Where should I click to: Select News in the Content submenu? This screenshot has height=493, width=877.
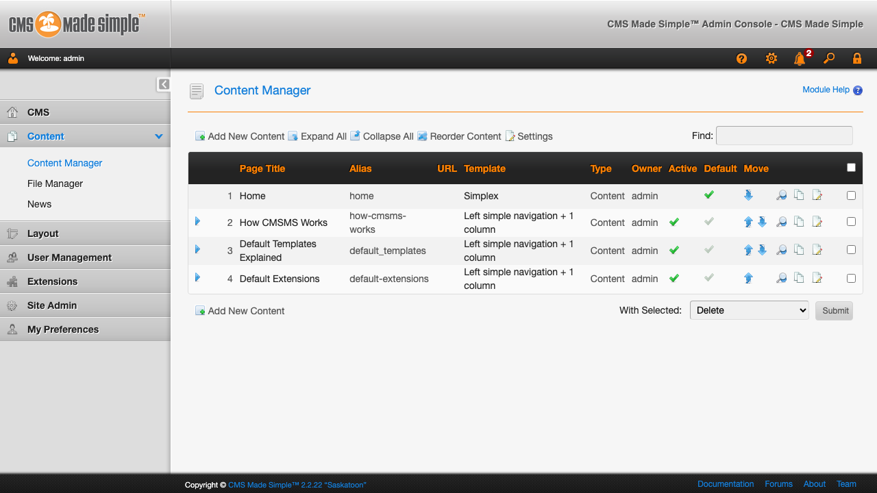point(39,204)
